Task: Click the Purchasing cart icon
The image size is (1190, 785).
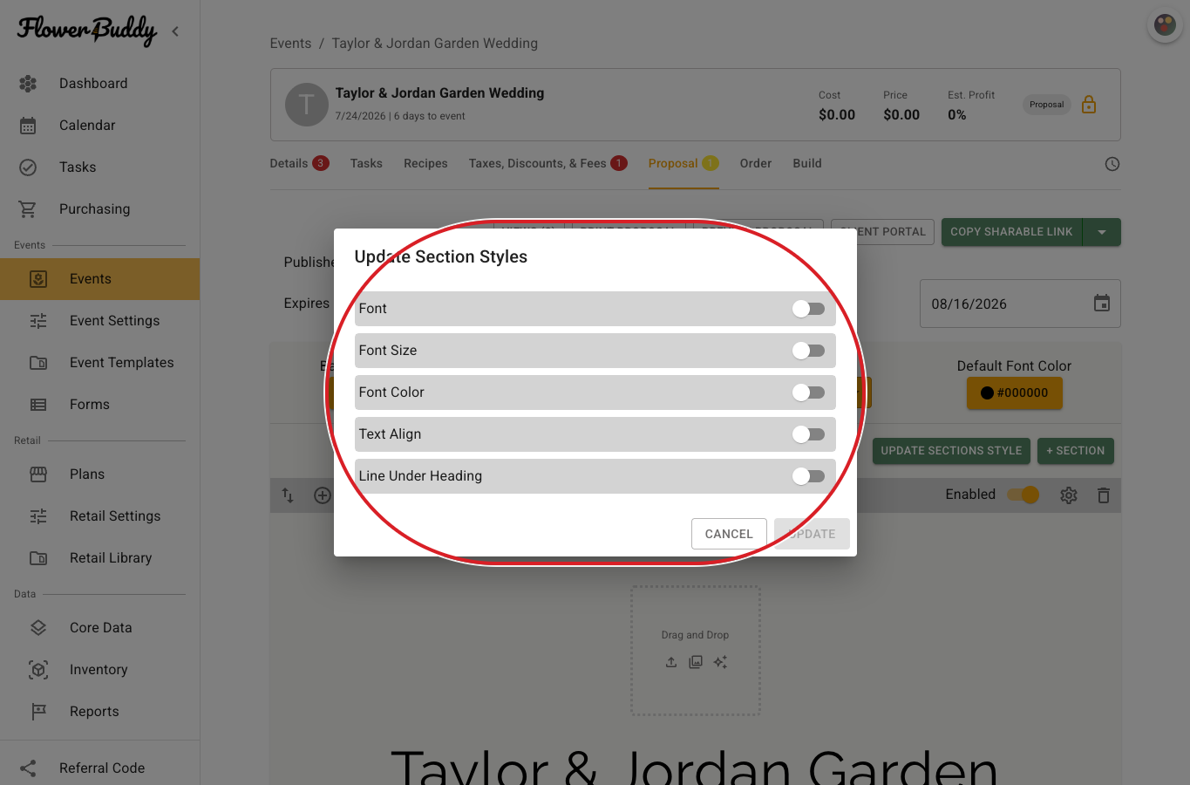Action: pos(28,209)
